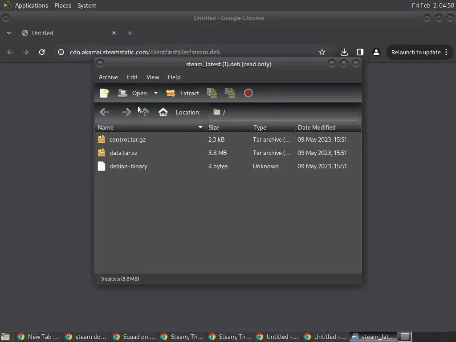Bookmark this page with the star icon
Screen dimensions: 456x342
[322, 52]
